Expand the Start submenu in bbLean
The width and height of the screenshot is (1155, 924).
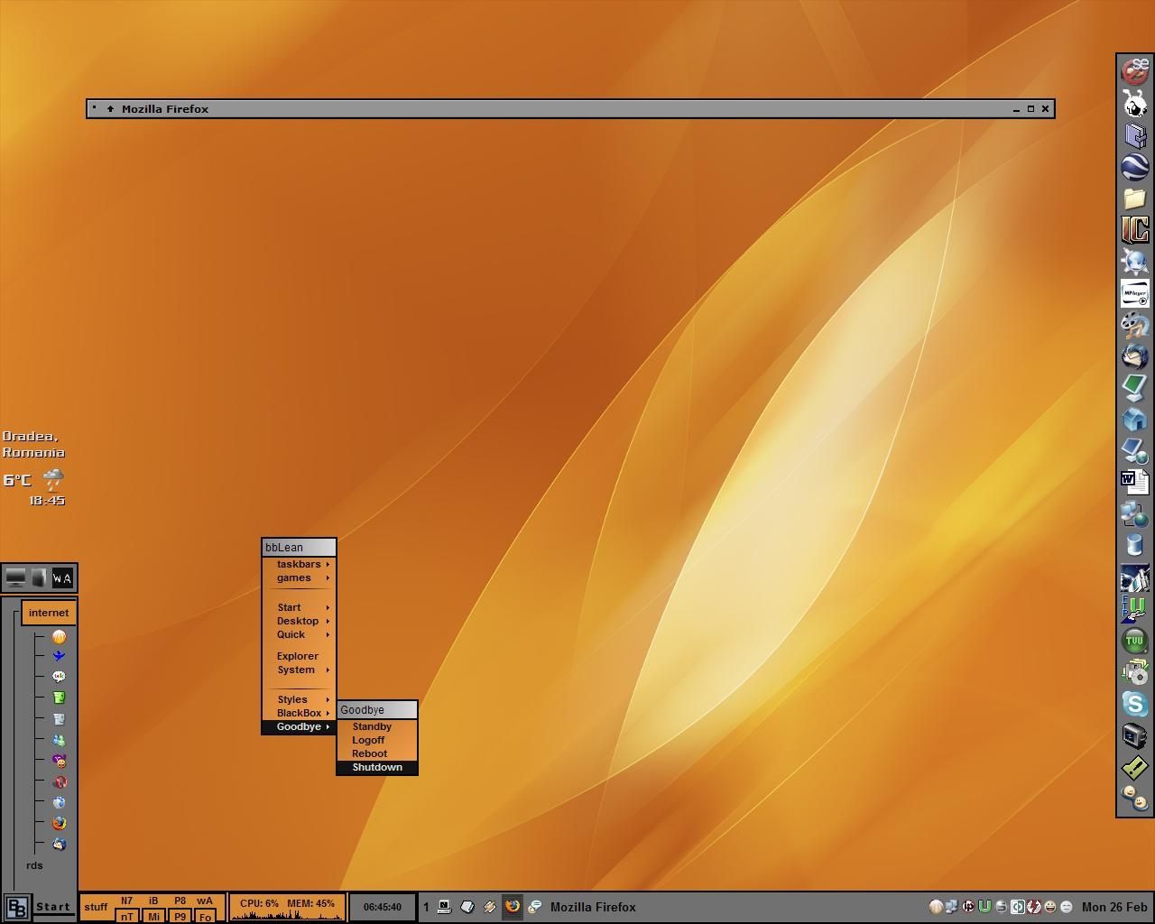[299, 607]
